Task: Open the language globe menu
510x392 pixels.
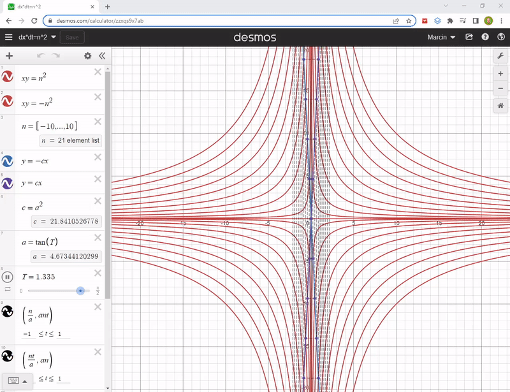Action: [x=501, y=37]
